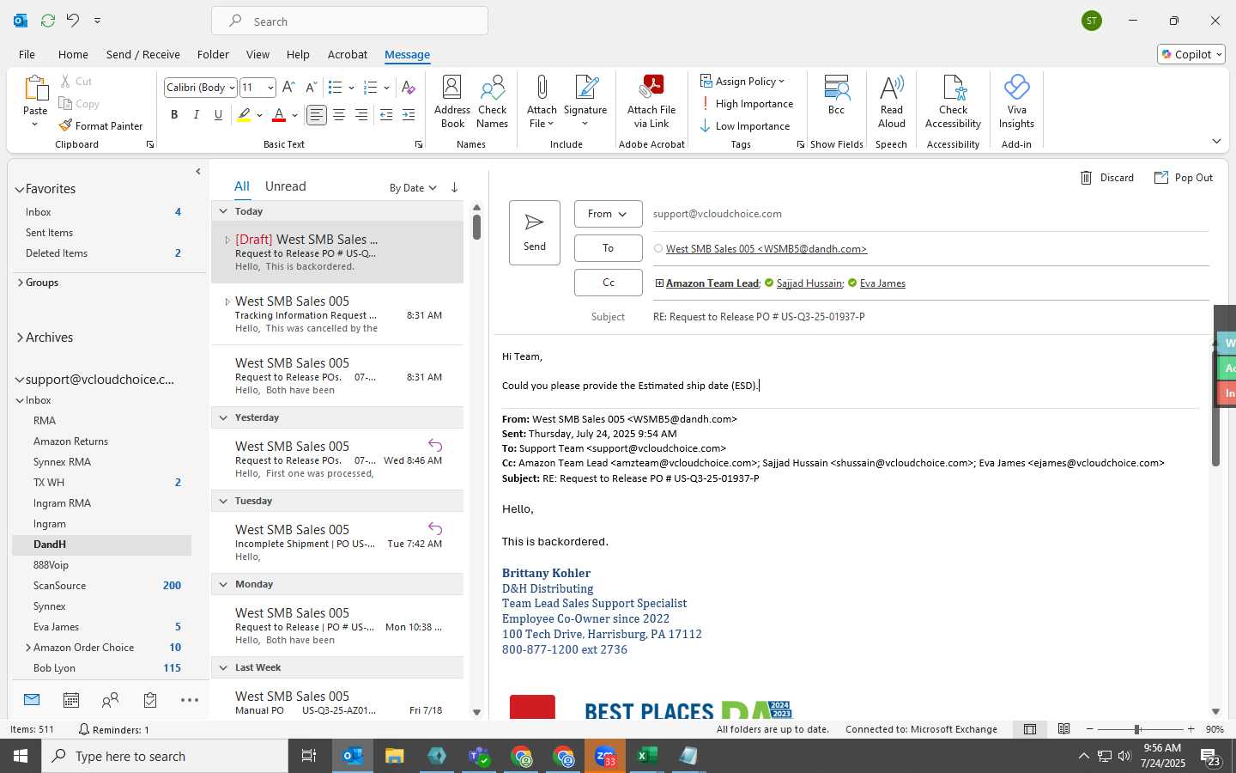The height and width of the screenshot is (773, 1236).
Task: Toggle Bold formatting
Action: click(x=174, y=115)
